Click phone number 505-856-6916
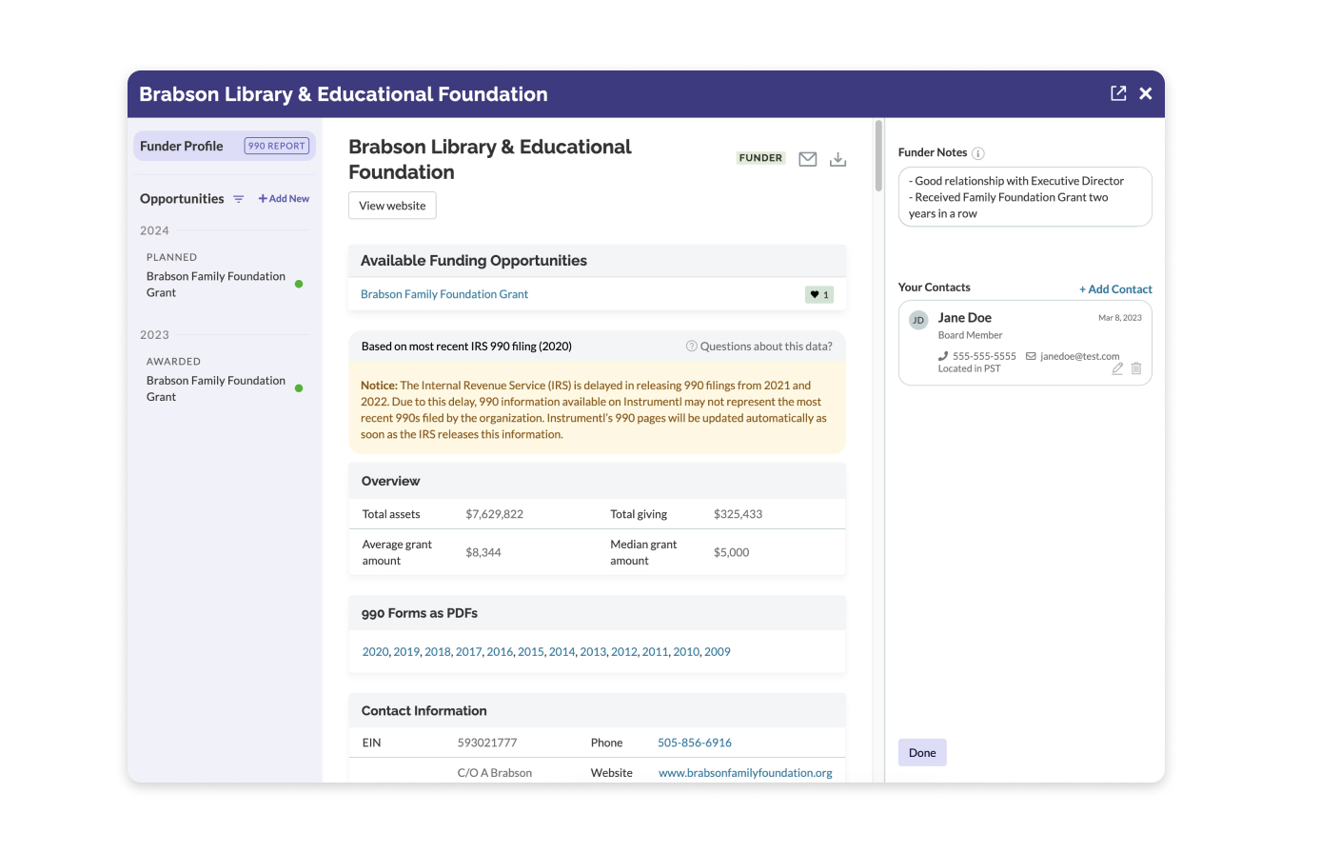This screenshot has width=1340, height=853. pos(695,743)
